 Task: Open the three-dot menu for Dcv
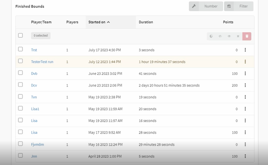[x=245, y=85]
